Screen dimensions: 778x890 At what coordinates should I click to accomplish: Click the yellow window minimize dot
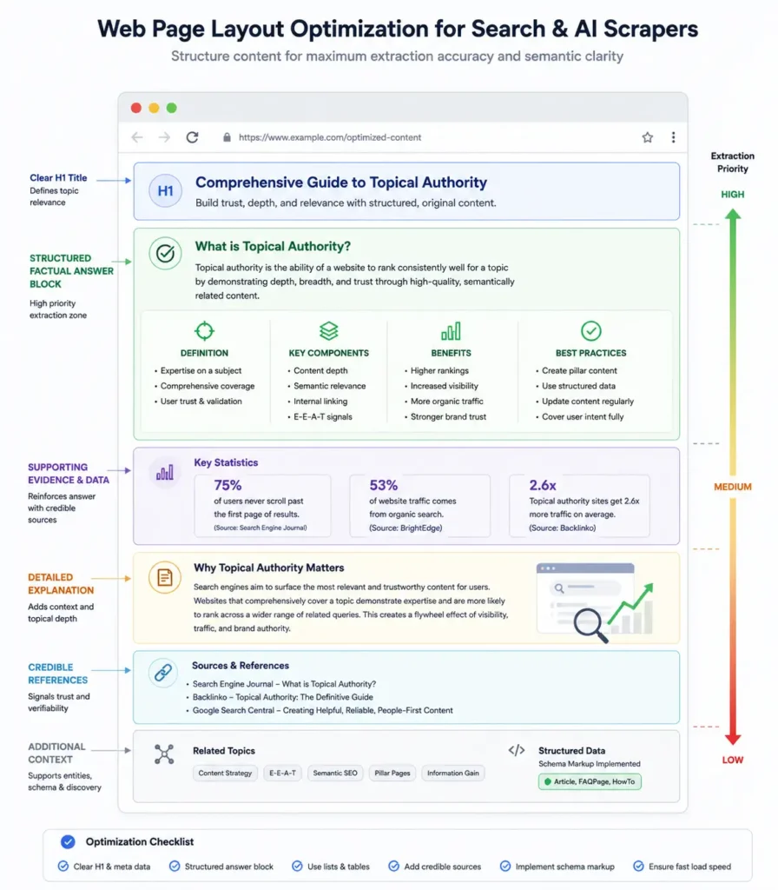[x=154, y=108]
